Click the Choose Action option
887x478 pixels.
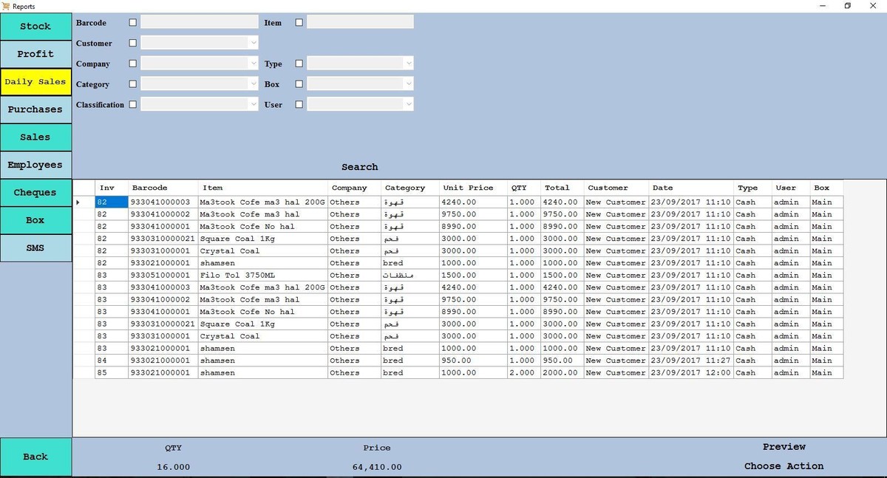coord(784,466)
